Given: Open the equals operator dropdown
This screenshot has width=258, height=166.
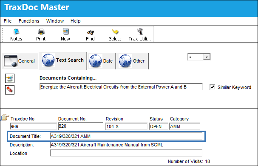Looking at the screenshot, I should click(x=207, y=57).
